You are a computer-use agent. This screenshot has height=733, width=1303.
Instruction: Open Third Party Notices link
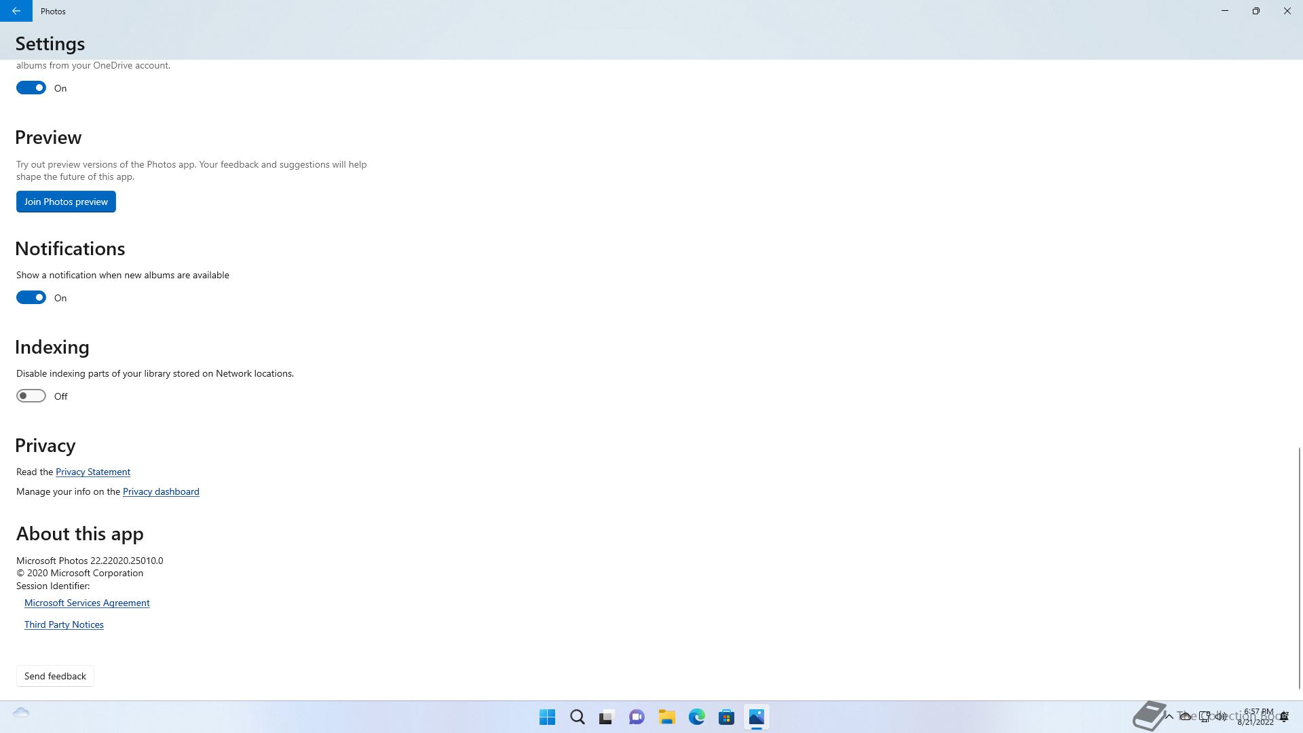click(x=64, y=624)
